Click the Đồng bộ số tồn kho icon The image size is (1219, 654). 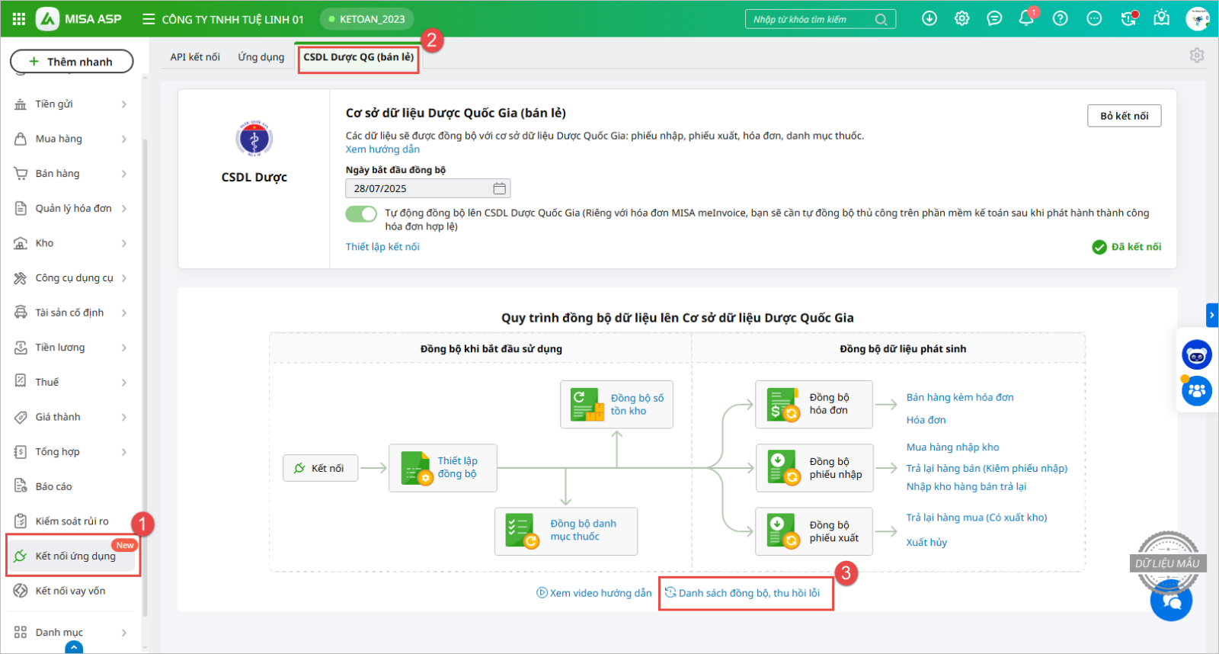pyautogui.click(x=587, y=404)
